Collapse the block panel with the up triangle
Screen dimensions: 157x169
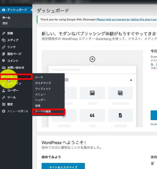point(131,80)
